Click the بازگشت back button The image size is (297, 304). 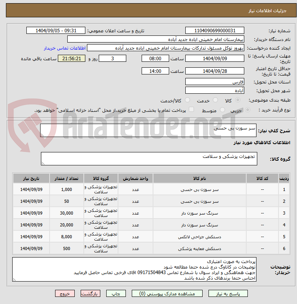(90, 293)
